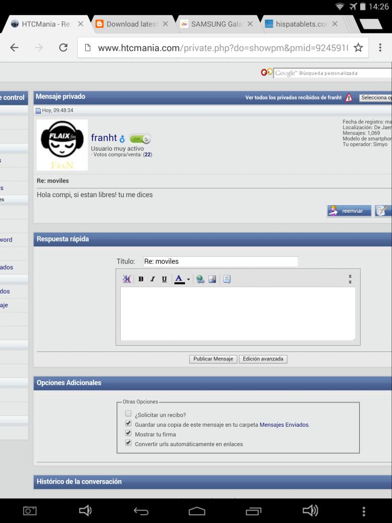This screenshot has height=523, width=392.
Task: Open the Selecciona opción dropdown
Action: pos(375,98)
